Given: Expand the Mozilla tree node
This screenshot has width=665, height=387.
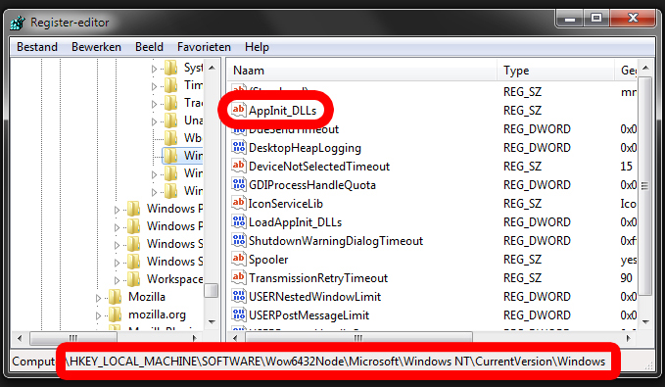Looking at the screenshot, I should 98,298.
